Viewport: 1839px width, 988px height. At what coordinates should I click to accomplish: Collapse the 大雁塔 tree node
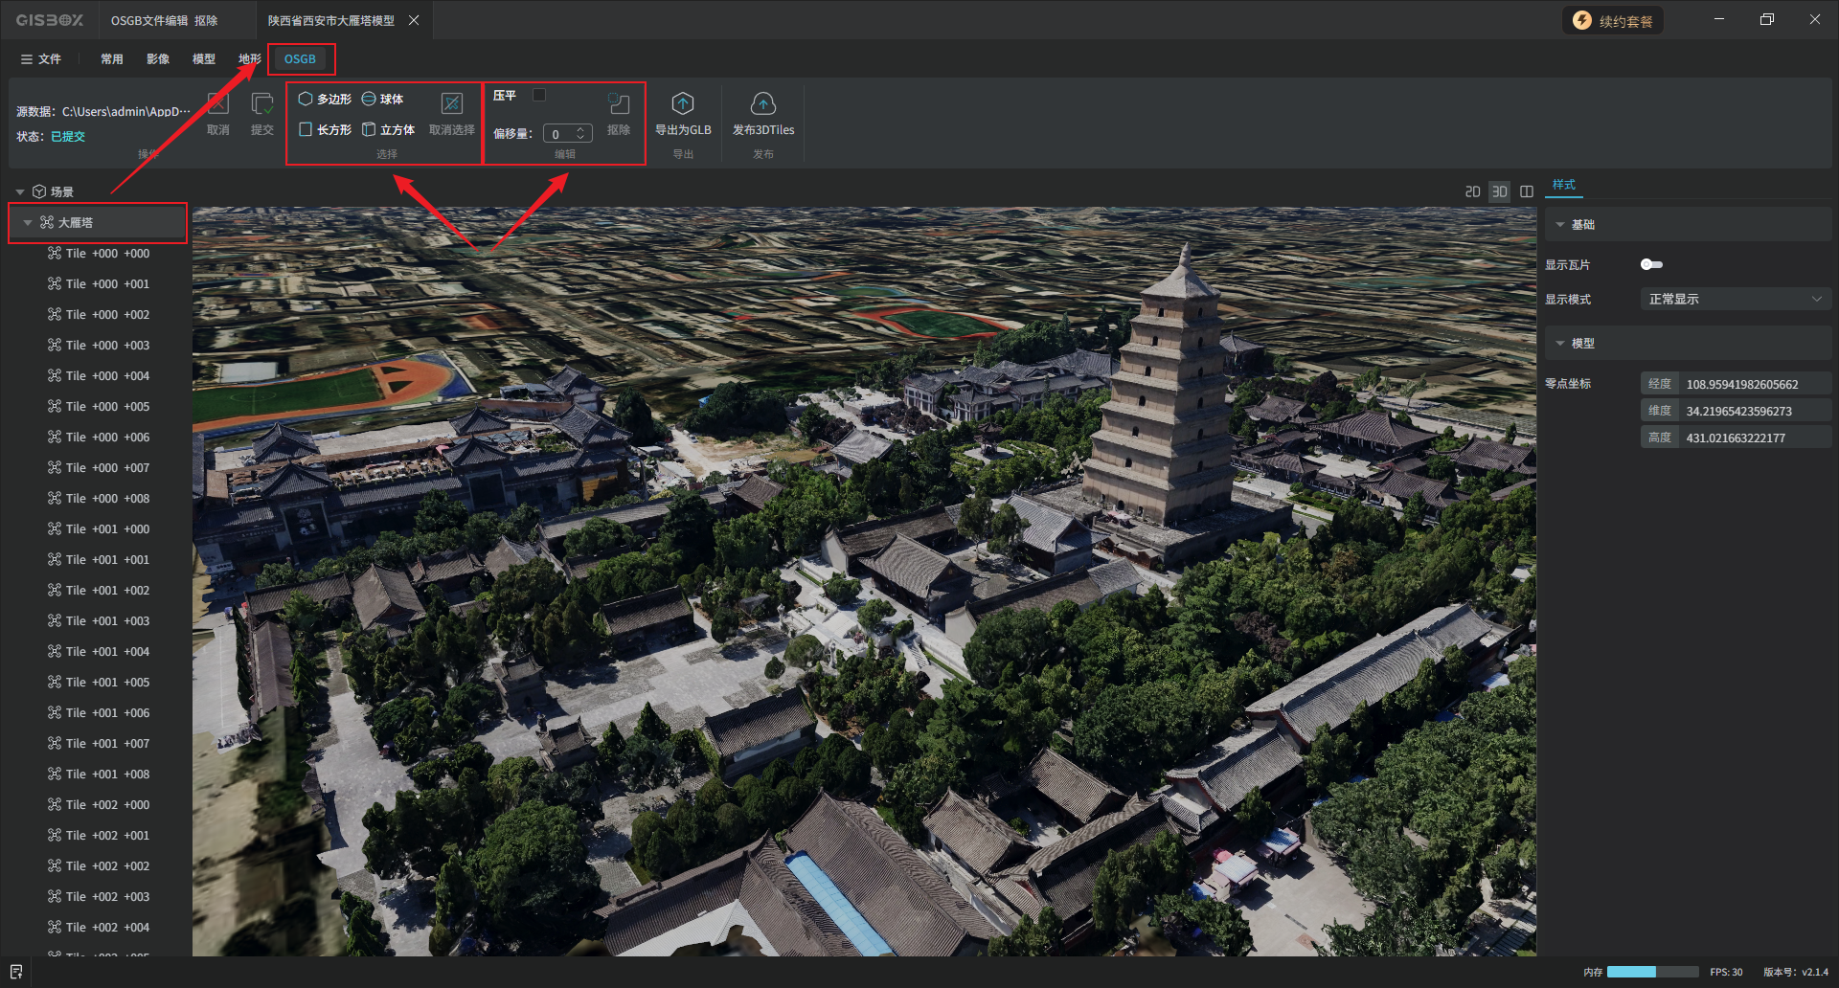28,223
